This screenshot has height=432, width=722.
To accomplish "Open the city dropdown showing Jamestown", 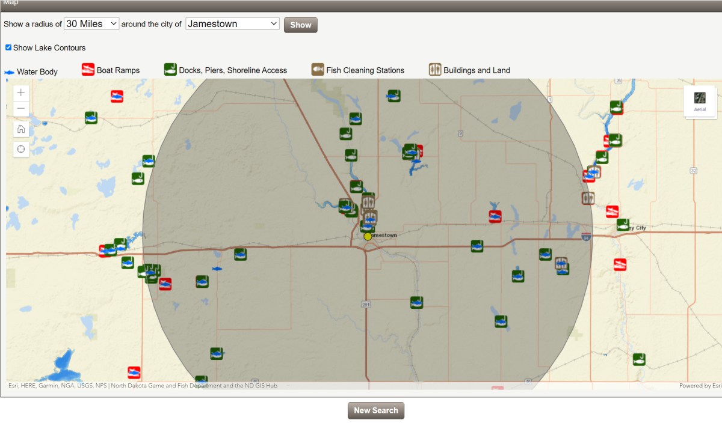I will pyautogui.click(x=232, y=23).
